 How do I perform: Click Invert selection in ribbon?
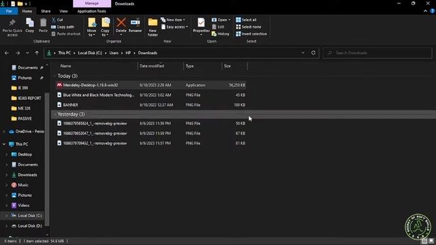click(251, 34)
